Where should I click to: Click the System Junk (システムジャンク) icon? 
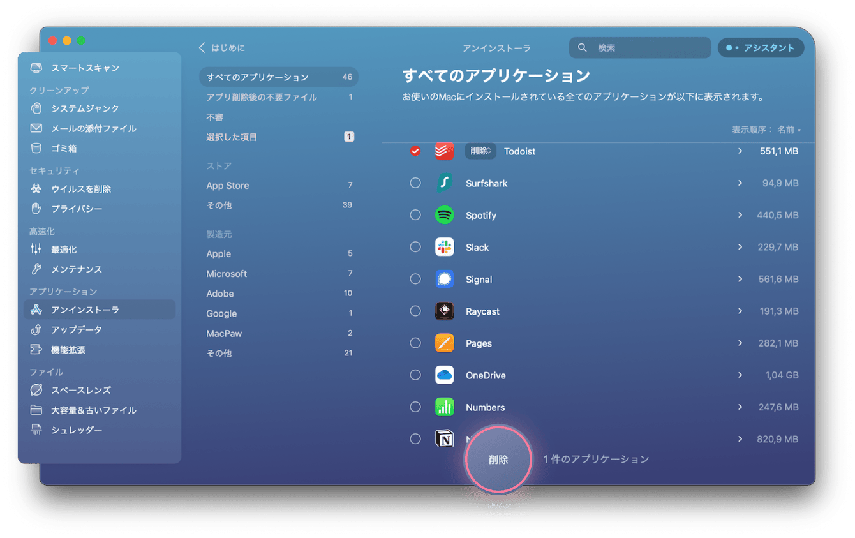36,108
